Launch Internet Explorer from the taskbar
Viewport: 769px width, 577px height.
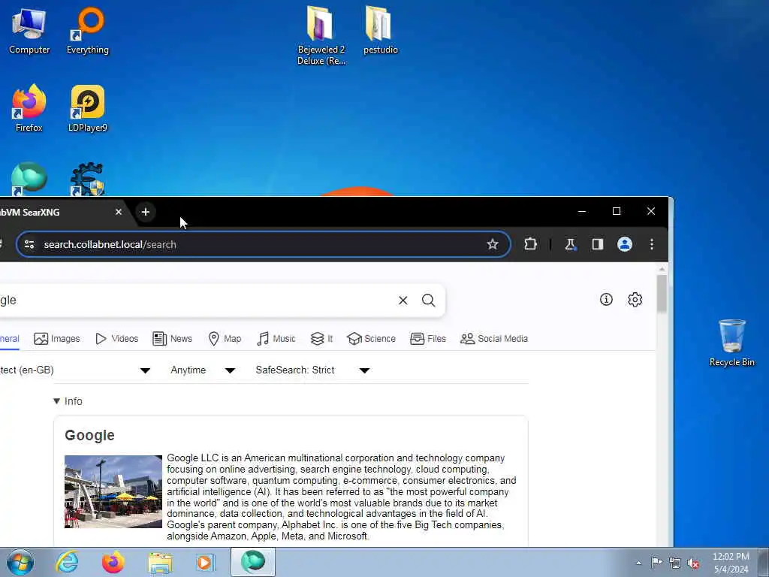(x=67, y=562)
